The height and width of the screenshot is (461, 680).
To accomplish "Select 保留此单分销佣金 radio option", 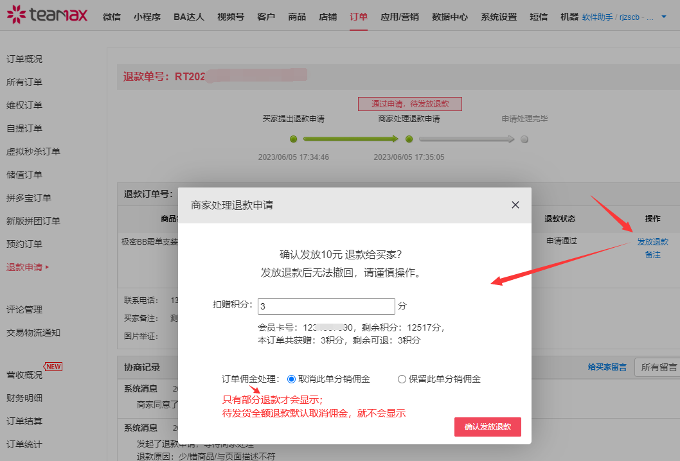I will pos(402,379).
